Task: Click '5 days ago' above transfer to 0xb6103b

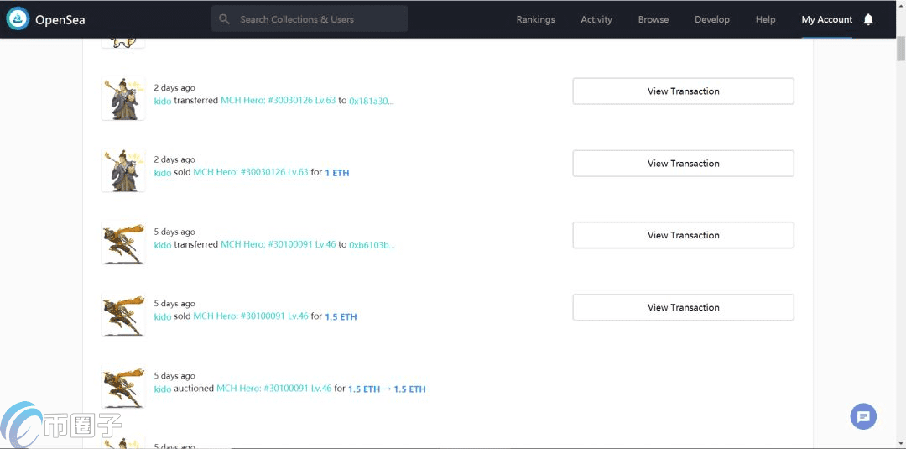Action: click(x=174, y=232)
